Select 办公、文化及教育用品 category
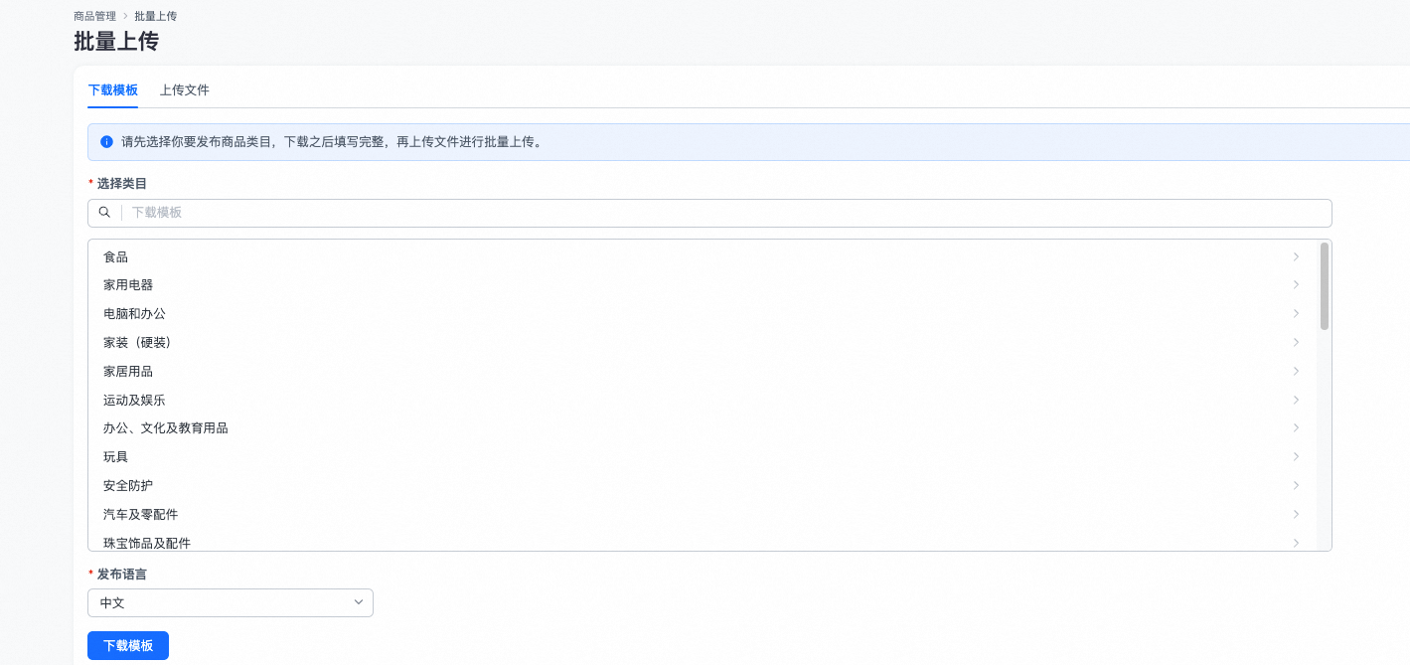Viewport: 1410px width, 665px height. [x=166, y=428]
